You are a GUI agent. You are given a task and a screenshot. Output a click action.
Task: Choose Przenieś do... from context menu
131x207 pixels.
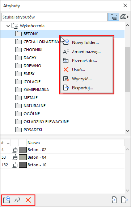[86, 61]
